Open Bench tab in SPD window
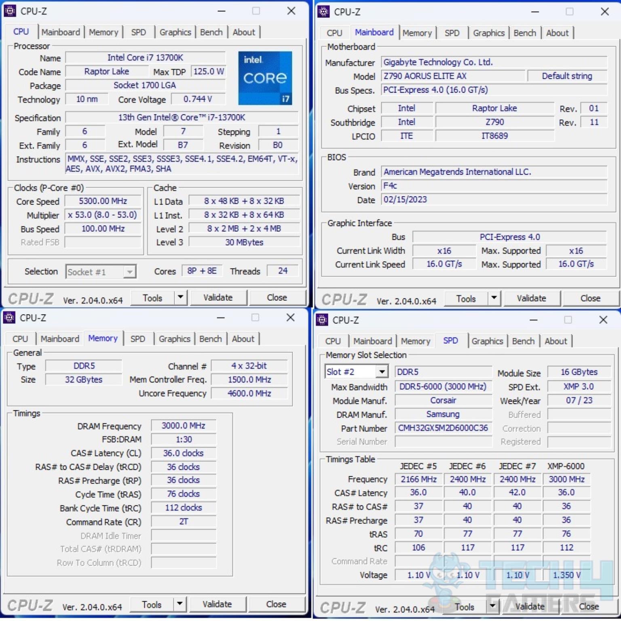 pos(523,341)
